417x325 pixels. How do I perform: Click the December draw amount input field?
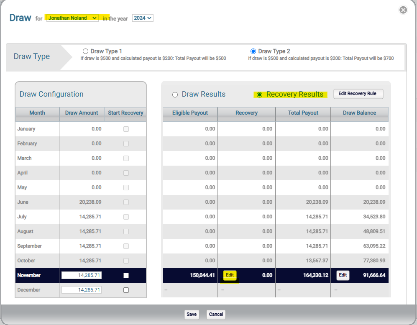tap(82, 290)
